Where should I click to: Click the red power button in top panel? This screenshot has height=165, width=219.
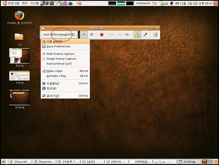[x=216, y=3]
